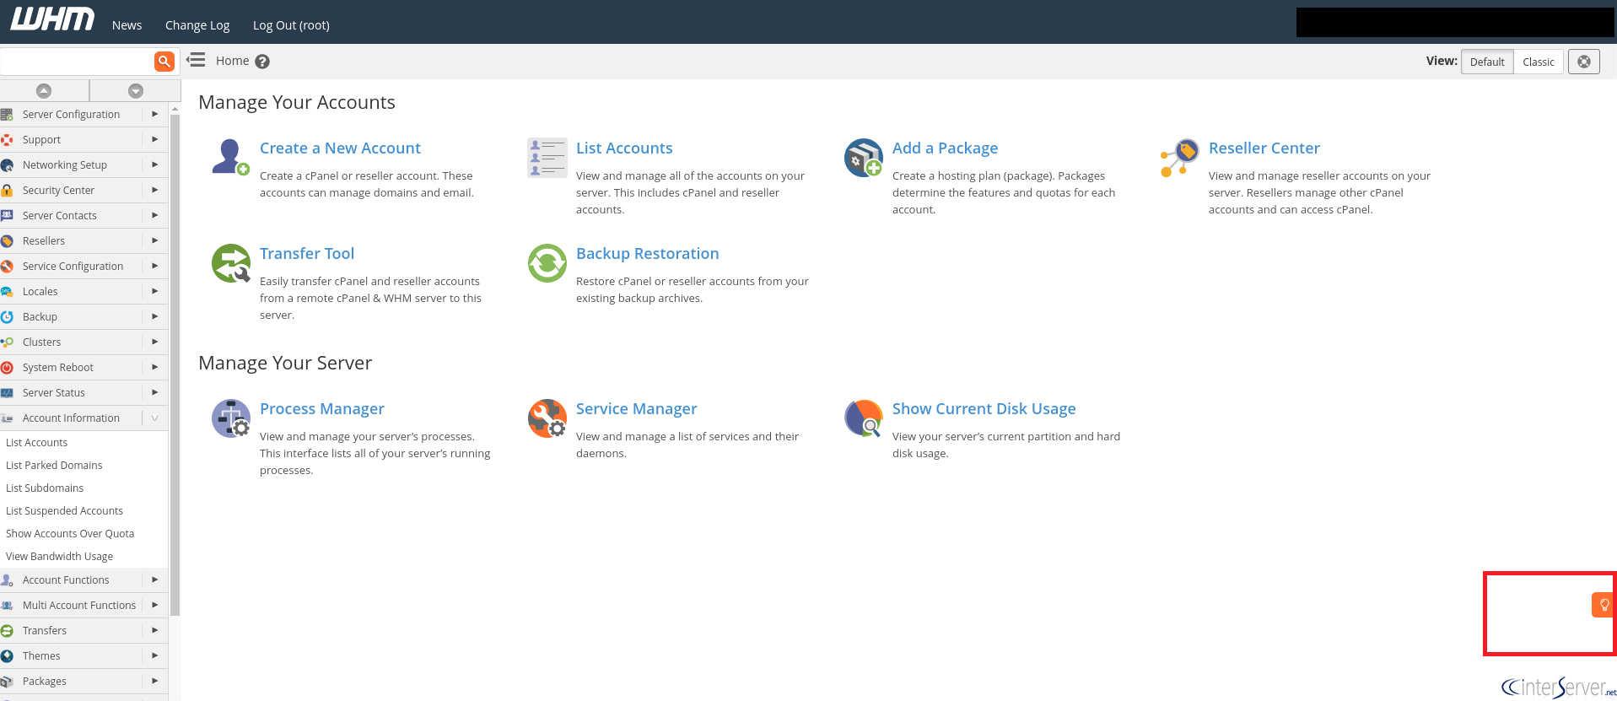
Task: Click the System Reboot sidebar item
Action: click(x=84, y=367)
